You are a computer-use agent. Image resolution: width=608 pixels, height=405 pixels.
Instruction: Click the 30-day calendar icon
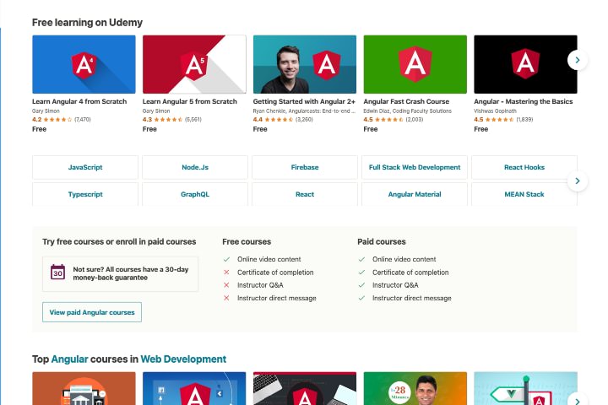(x=57, y=272)
